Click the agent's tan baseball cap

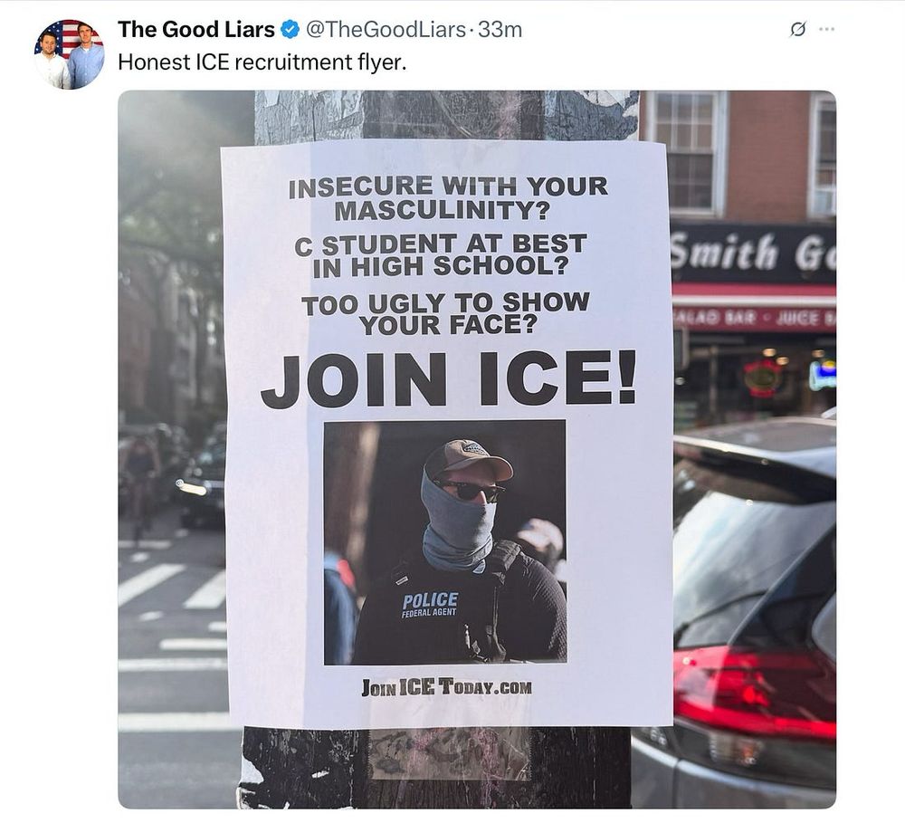click(468, 459)
